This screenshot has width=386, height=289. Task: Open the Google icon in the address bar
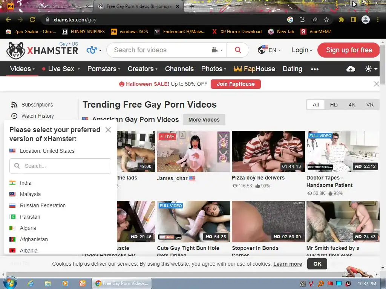click(290, 20)
